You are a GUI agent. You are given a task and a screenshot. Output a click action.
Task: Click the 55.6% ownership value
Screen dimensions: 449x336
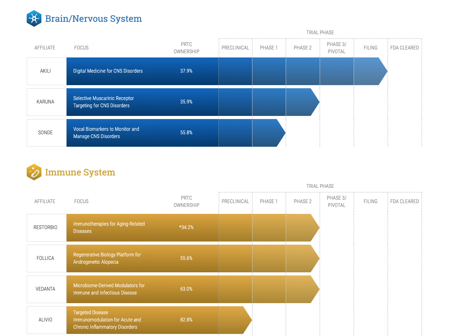186,258
